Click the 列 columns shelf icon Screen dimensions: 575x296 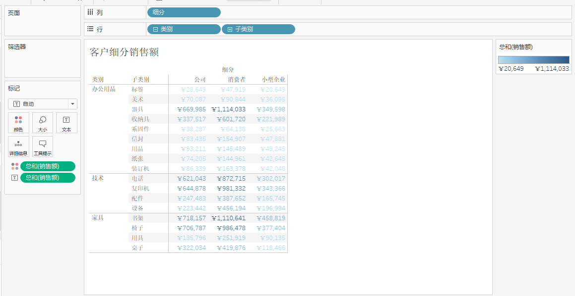(x=90, y=12)
